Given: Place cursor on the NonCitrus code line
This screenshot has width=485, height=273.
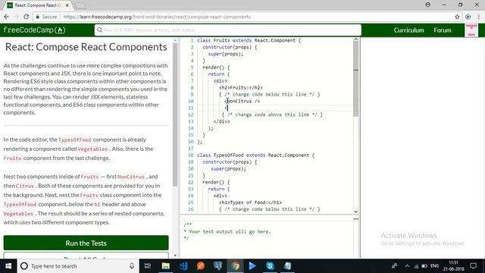Looking at the screenshot, I should [x=242, y=101].
